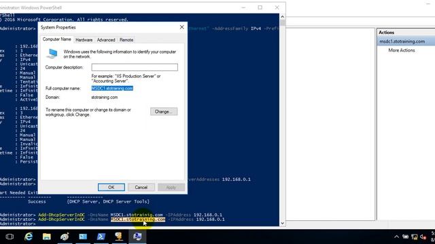The height and width of the screenshot is (244, 435).
Task: Maximize the PowerShell window
Action: tap(260, 7)
